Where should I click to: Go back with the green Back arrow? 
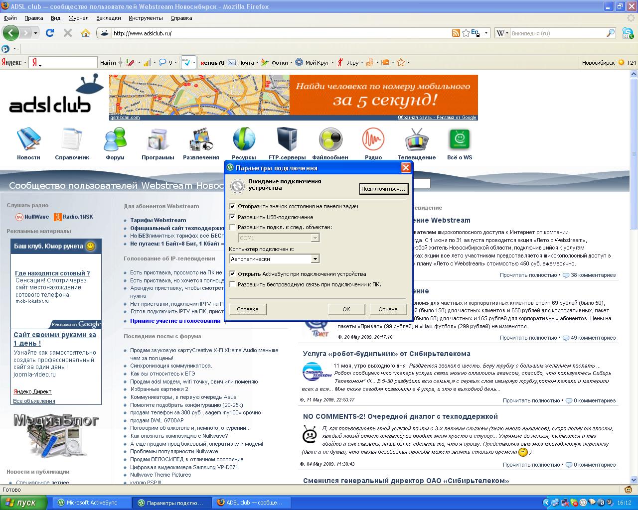click(x=10, y=33)
